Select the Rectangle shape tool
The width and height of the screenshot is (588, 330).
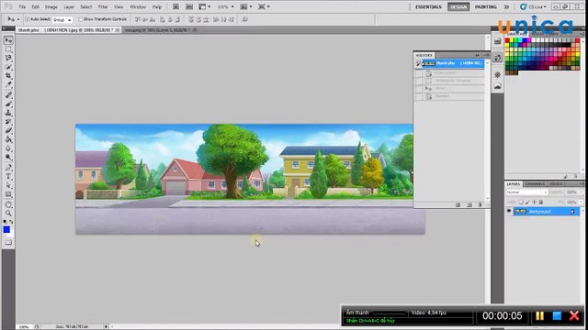point(8,194)
